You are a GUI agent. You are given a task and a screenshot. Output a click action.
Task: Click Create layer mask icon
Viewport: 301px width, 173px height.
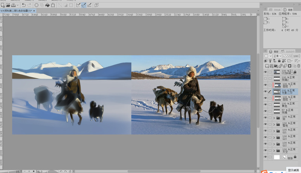[x=290, y=66]
